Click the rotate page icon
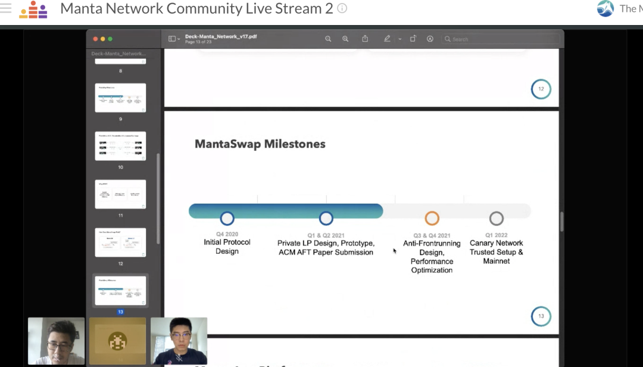 [413, 39]
